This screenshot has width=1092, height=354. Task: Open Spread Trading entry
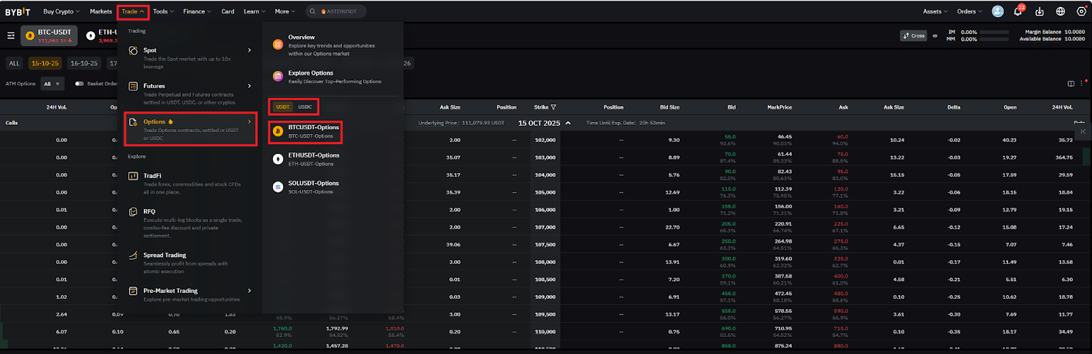click(x=190, y=263)
